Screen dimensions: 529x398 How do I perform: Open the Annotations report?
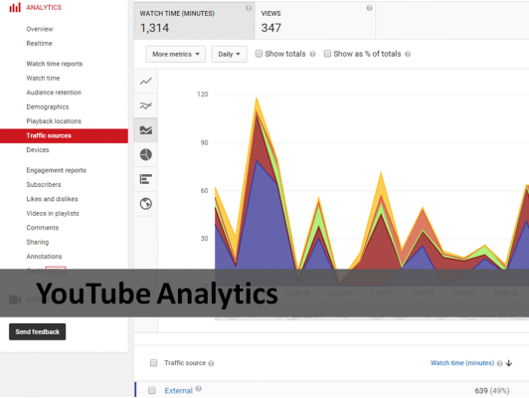click(44, 257)
